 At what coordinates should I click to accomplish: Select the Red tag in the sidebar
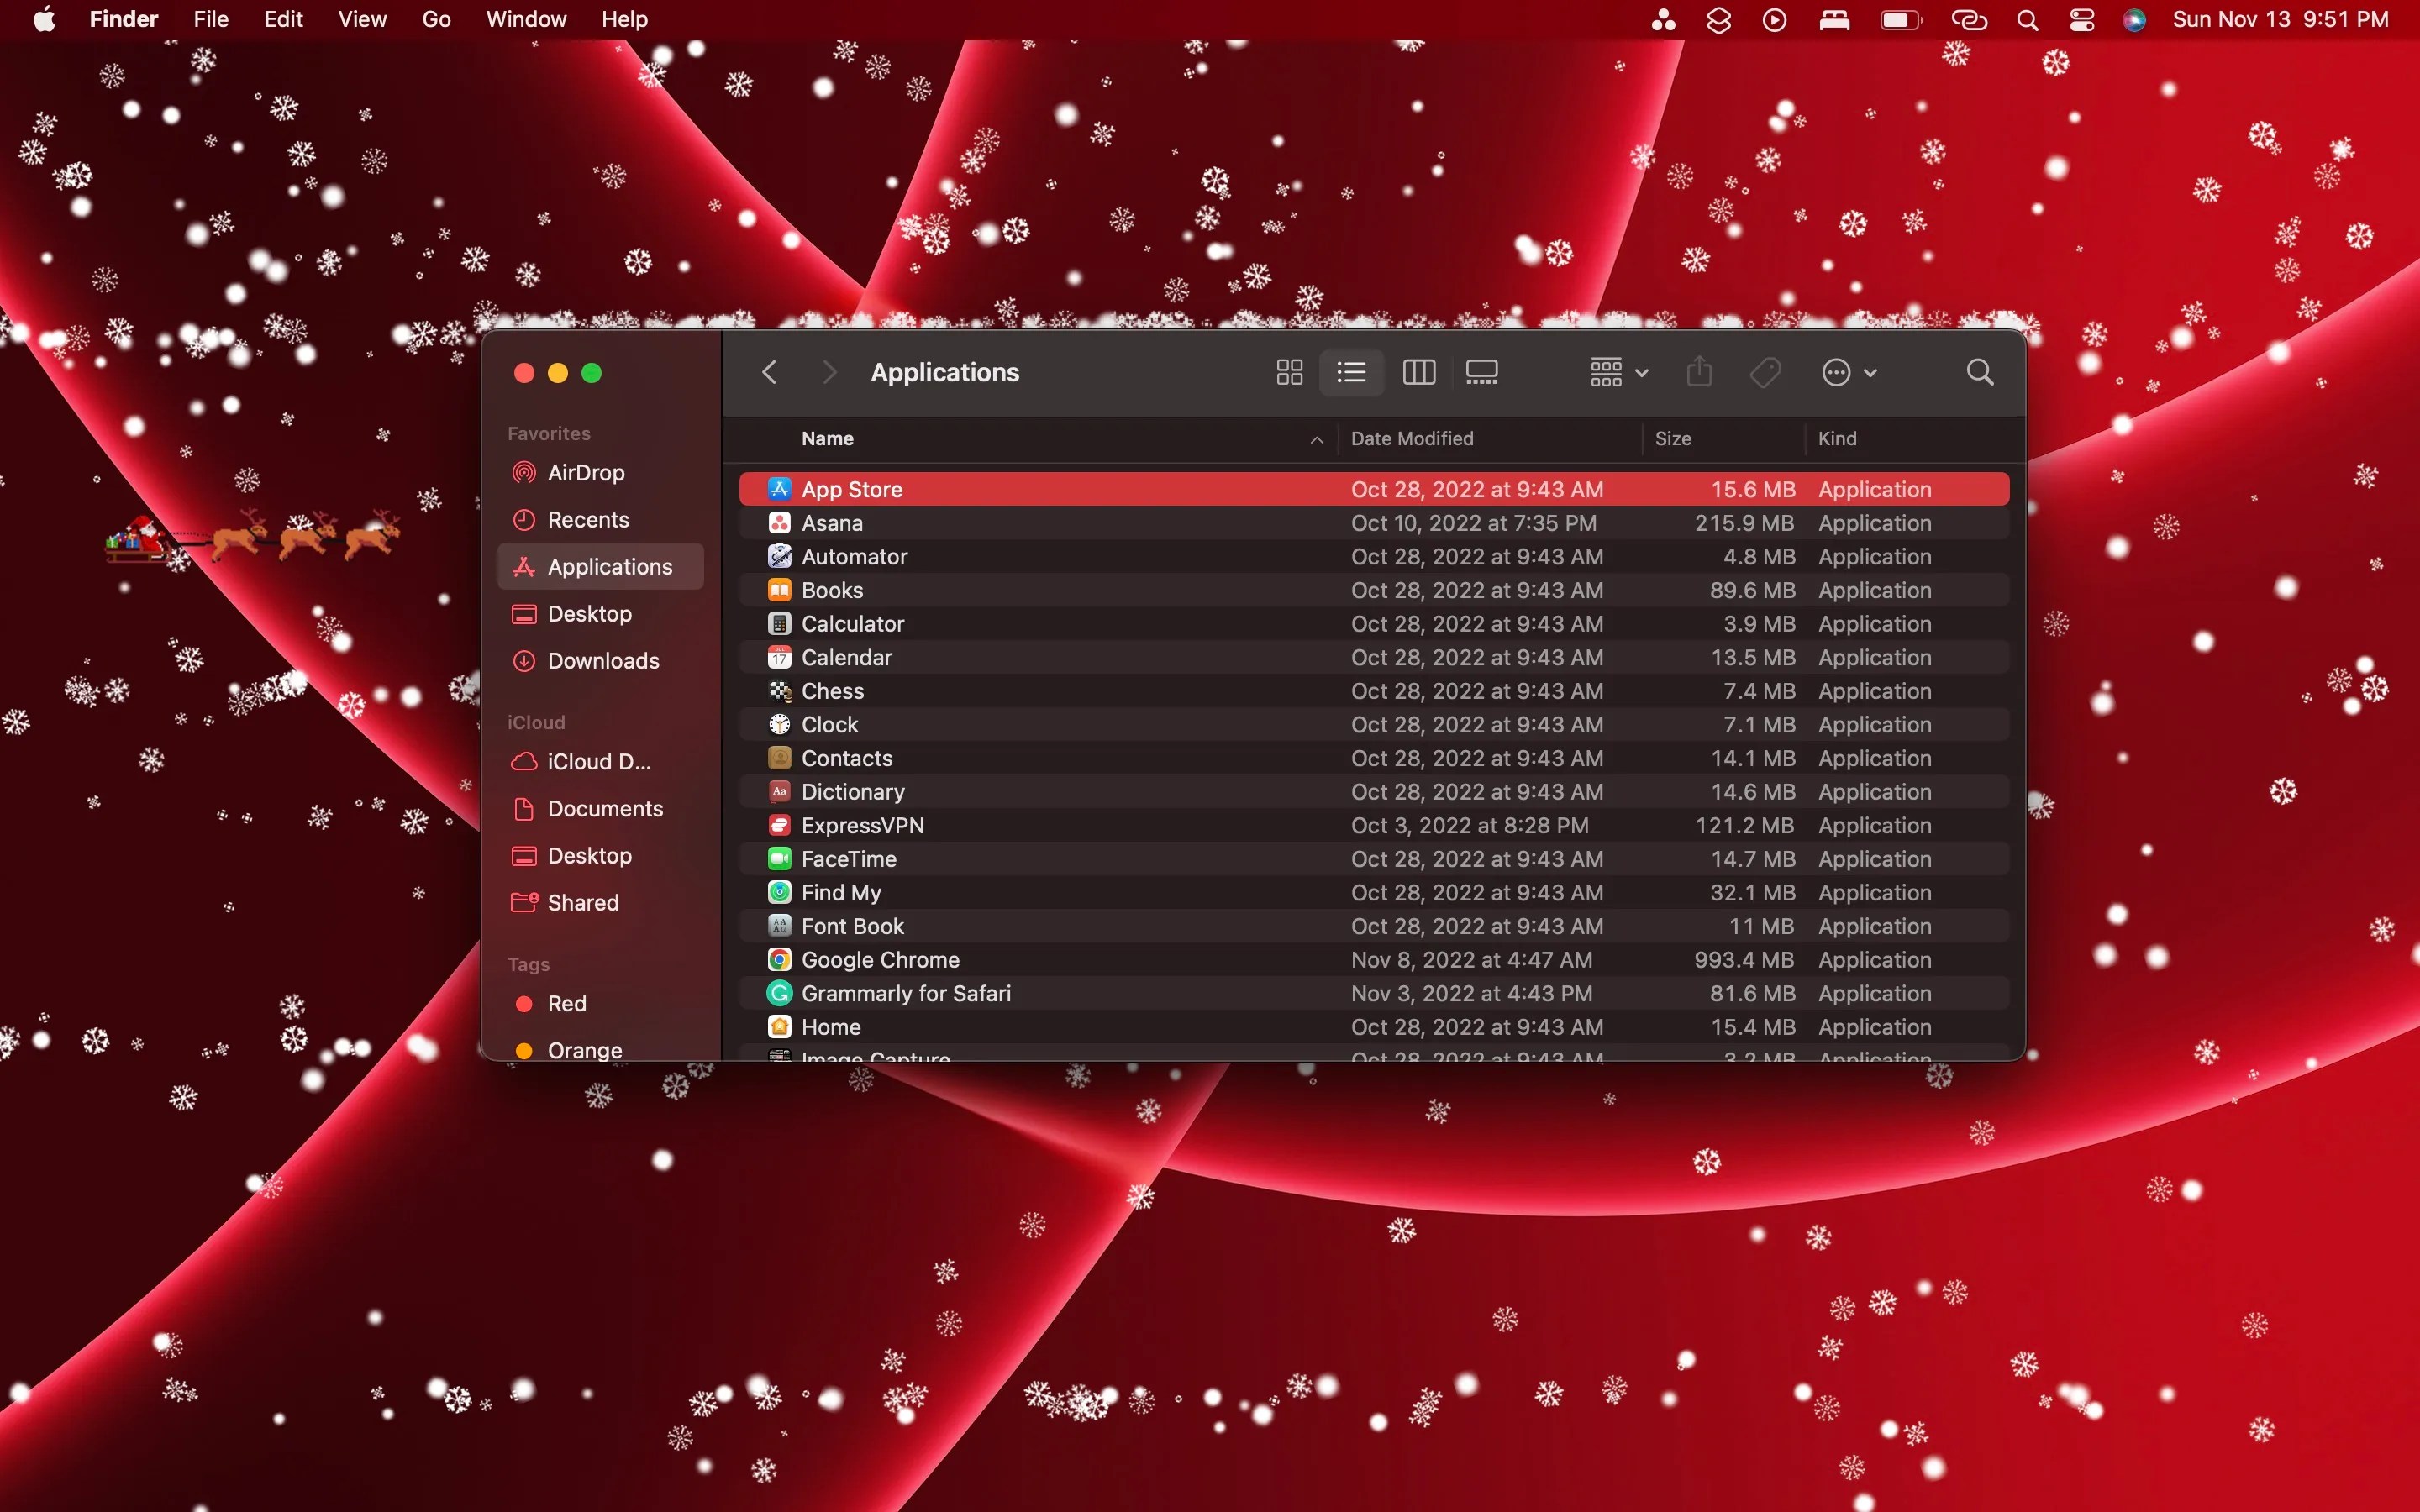coord(566,1003)
